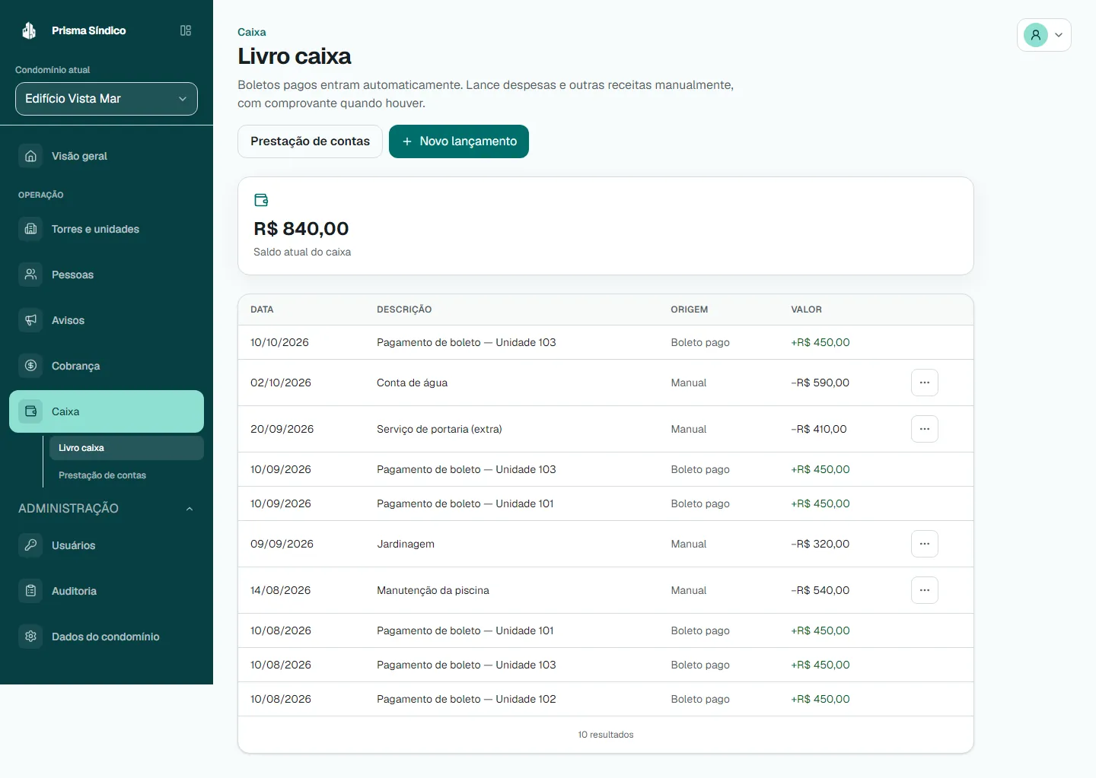
Task: Select the R$ 840,00 balance amount
Action: [x=301, y=229]
